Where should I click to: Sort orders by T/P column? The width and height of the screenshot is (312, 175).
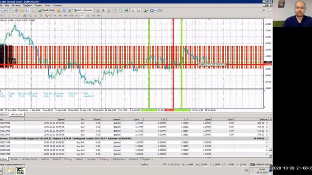177,119
